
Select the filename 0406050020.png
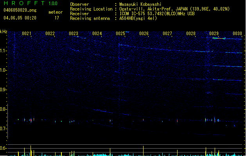click(20, 10)
